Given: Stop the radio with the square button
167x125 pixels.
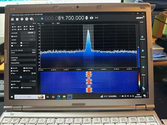Looking at the screenshot, I should tap(17, 19).
